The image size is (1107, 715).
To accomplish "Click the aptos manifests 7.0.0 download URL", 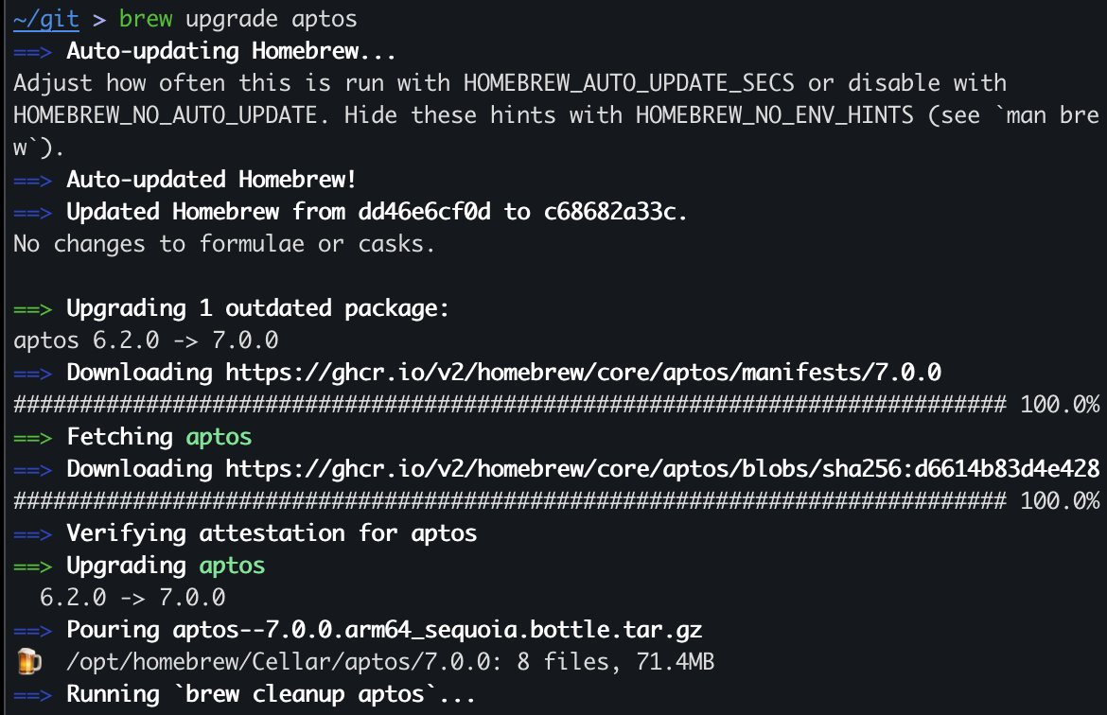I will pyautogui.click(x=583, y=372).
